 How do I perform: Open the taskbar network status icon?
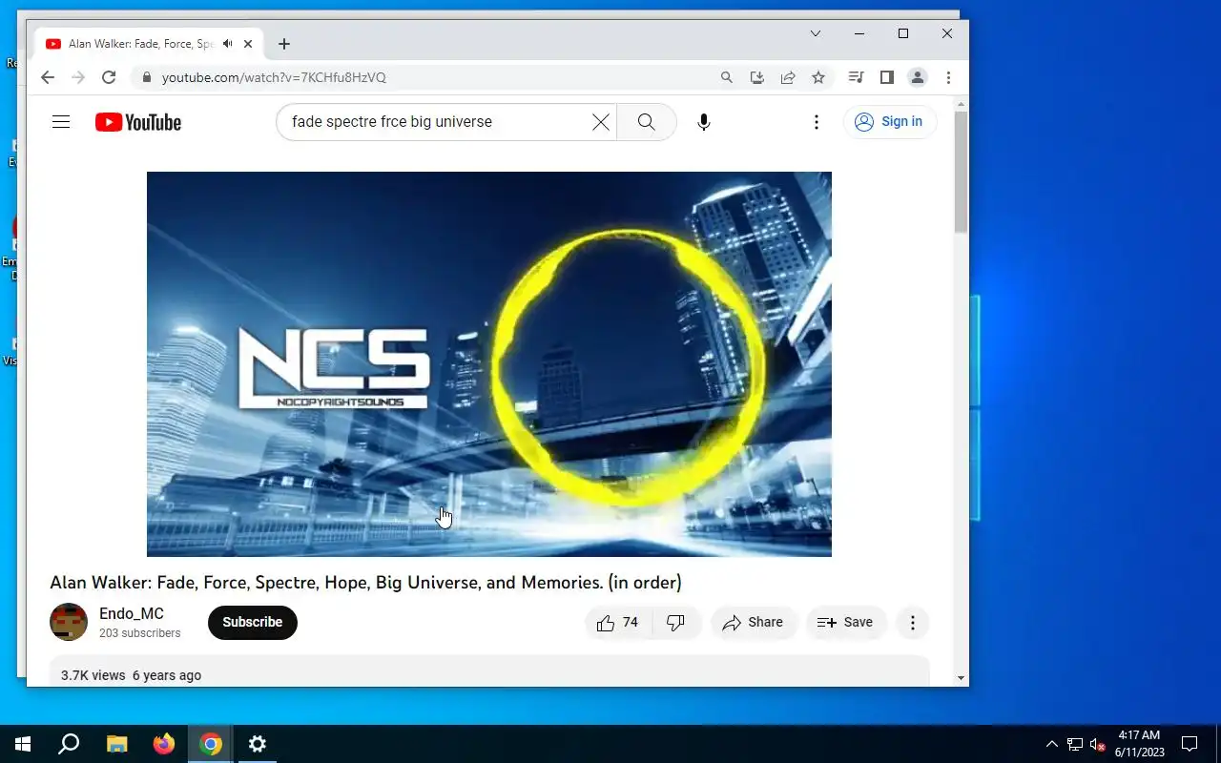(x=1075, y=744)
